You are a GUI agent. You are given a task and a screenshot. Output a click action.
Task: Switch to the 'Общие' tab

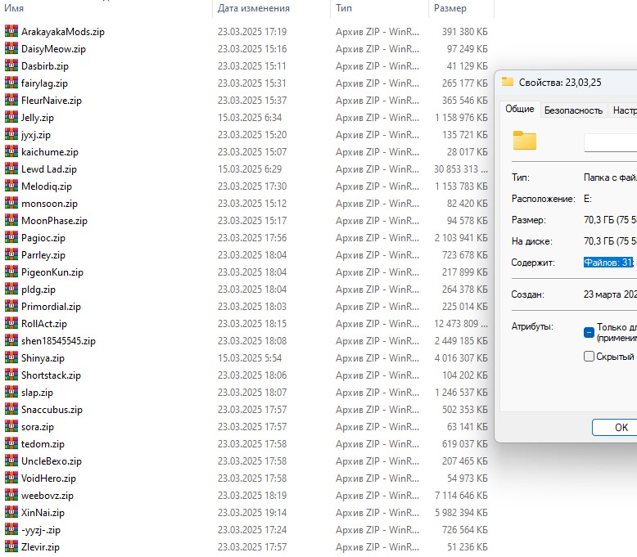pos(520,109)
